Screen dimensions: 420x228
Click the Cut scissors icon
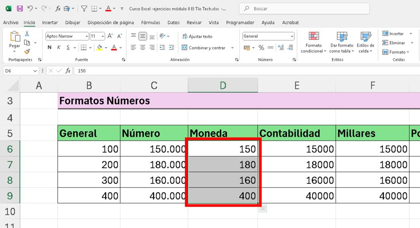[27, 34]
